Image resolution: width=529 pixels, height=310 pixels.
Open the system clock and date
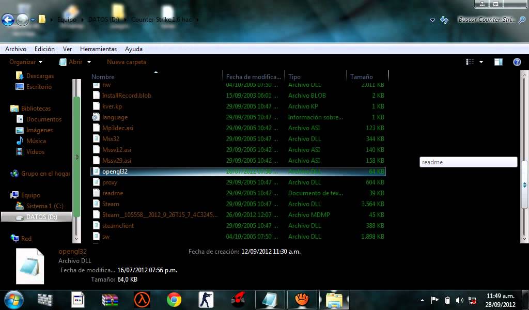click(501, 300)
